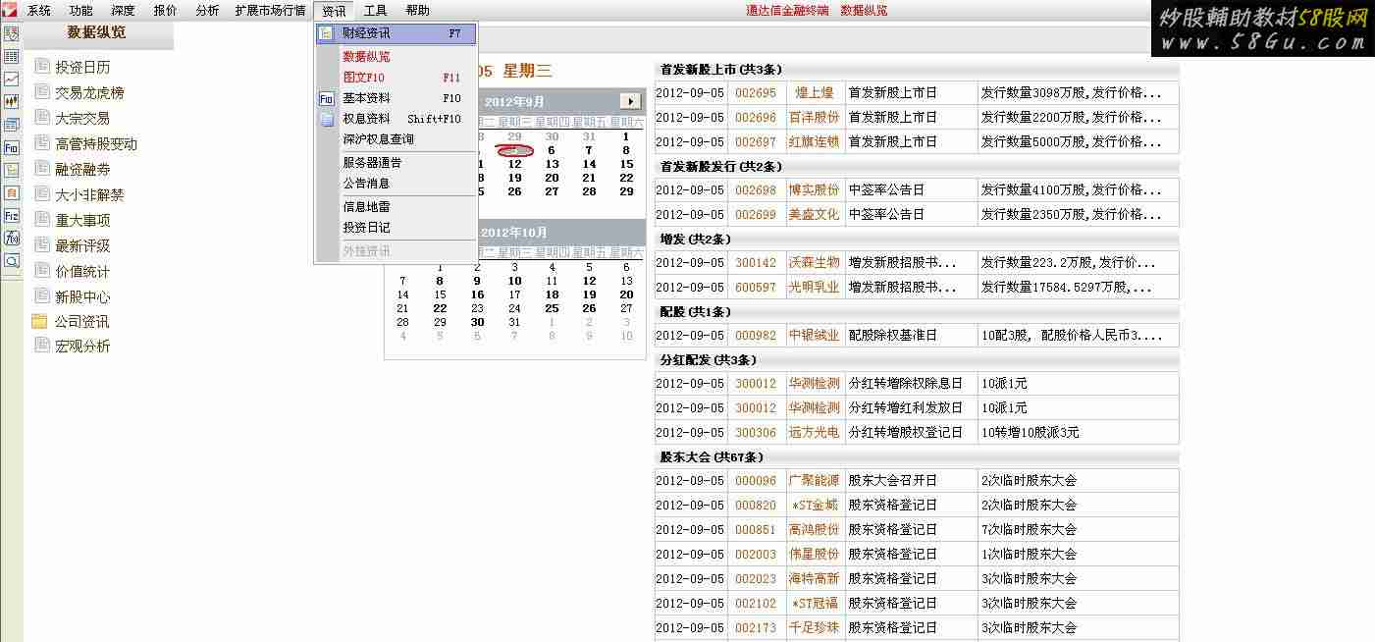This screenshot has width=1375, height=642.
Task: Open the 系统 menu
Action: tap(39, 11)
